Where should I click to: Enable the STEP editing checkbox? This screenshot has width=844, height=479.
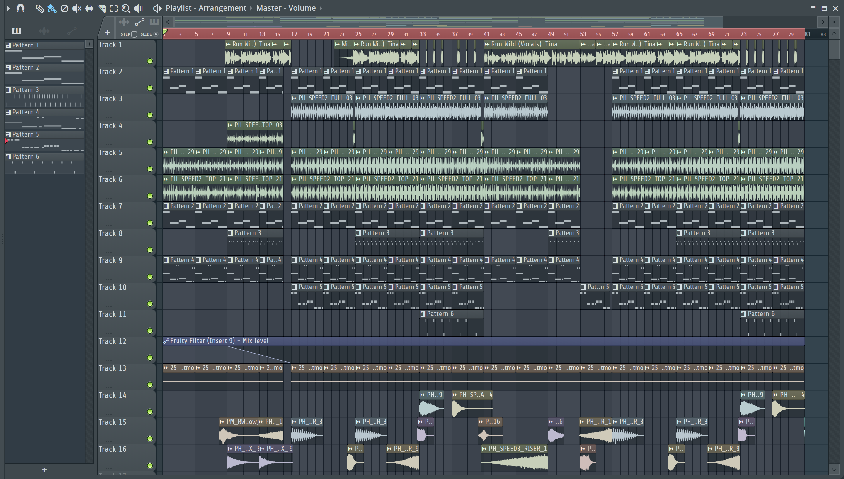click(x=134, y=34)
